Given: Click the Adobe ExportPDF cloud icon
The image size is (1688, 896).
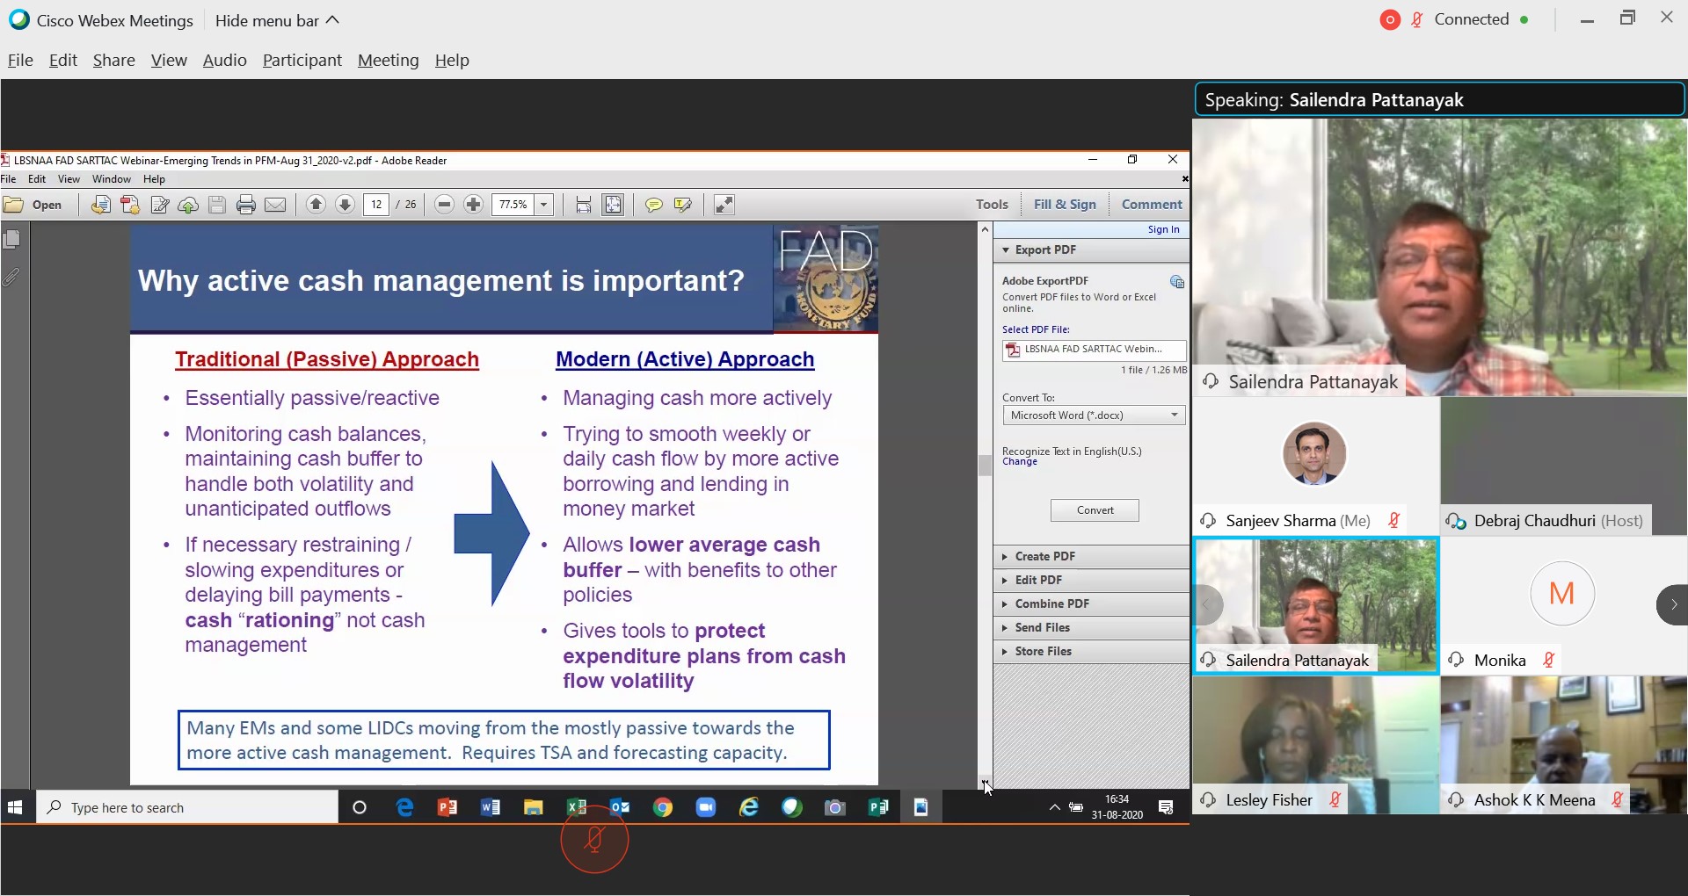Looking at the screenshot, I should click(1177, 282).
